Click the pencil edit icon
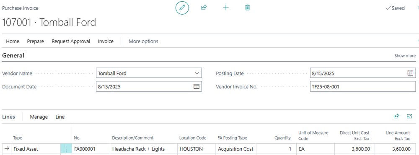 (182, 8)
